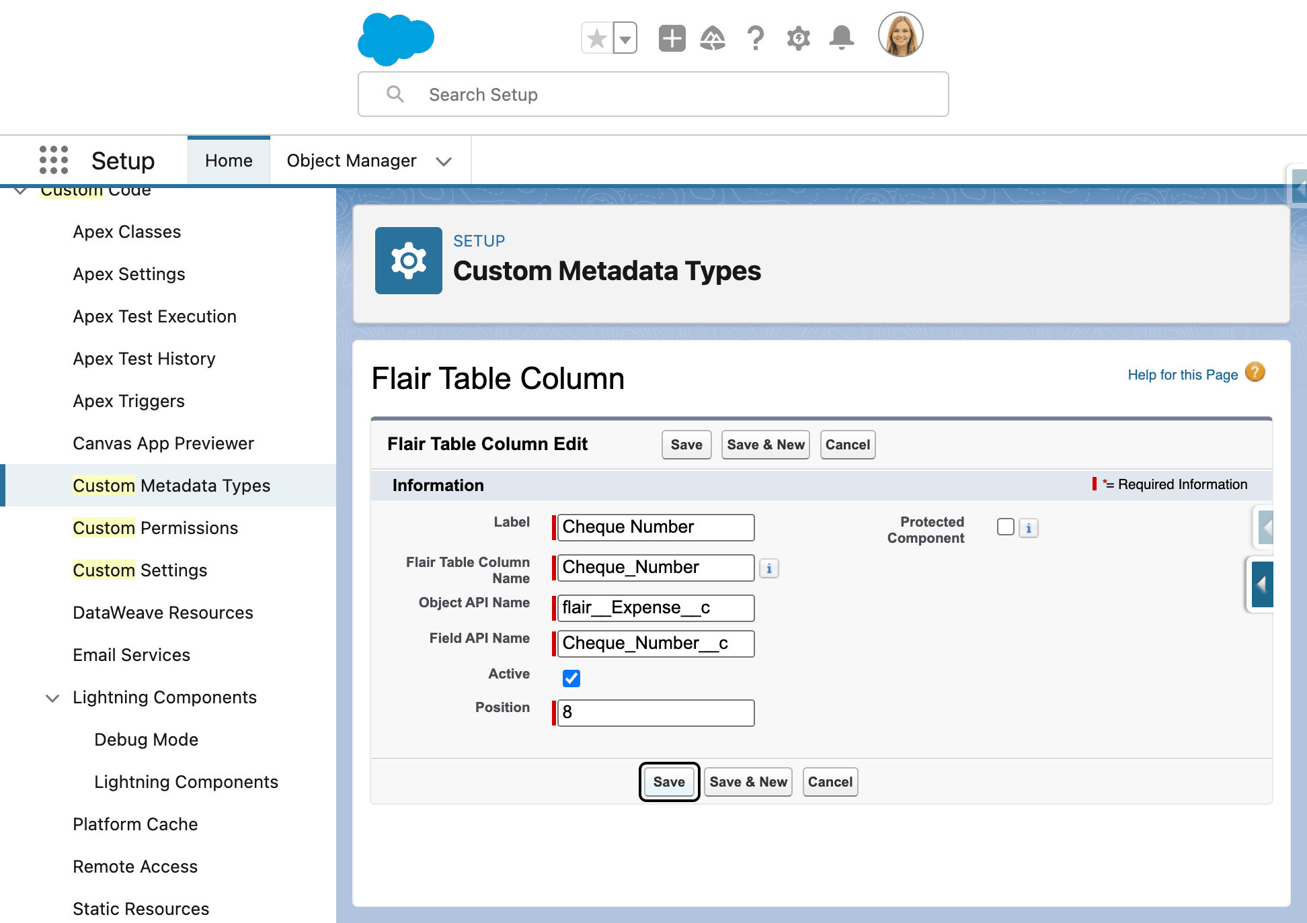
Task: Open the setup gear menu icon
Action: 799,38
